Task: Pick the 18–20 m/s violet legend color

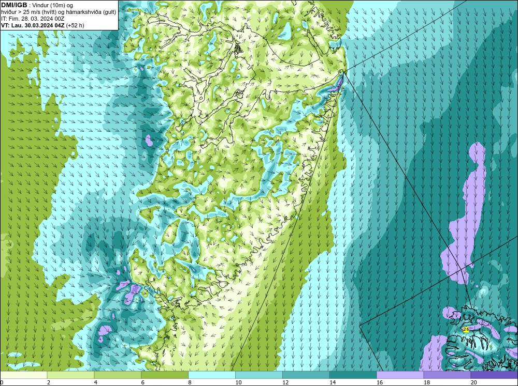Action: pyautogui.click(x=448, y=375)
